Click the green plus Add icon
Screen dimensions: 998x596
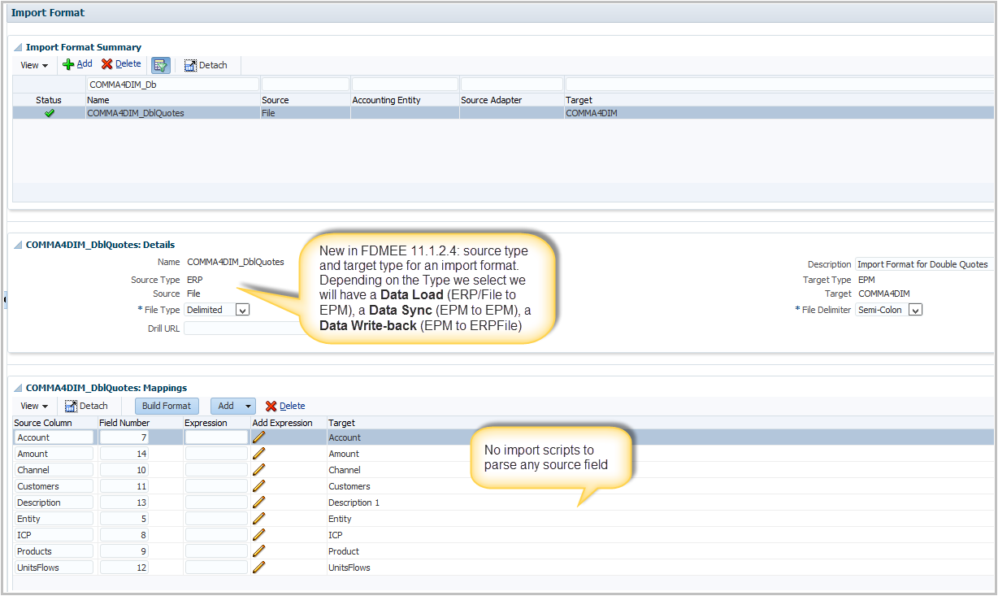point(68,64)
